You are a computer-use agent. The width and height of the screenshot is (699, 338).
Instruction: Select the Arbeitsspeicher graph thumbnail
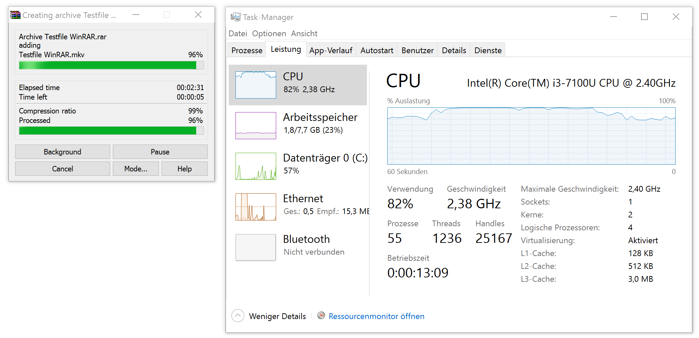[x=256, y=126]
